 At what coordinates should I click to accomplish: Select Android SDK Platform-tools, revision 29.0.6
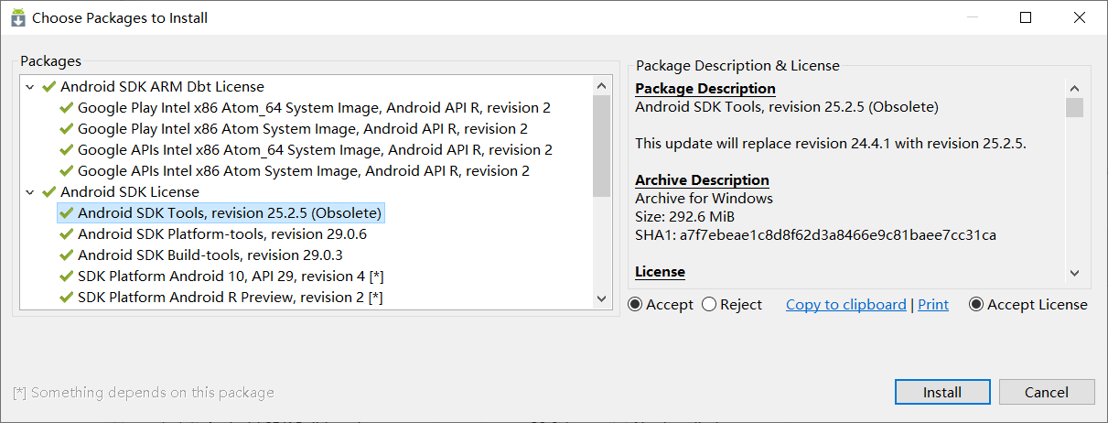click(222, 234)
